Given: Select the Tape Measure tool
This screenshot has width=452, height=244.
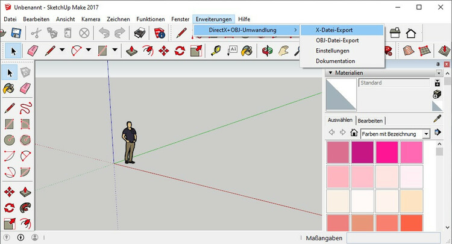Looking at the screenshot, I should (x=216, y=51).
